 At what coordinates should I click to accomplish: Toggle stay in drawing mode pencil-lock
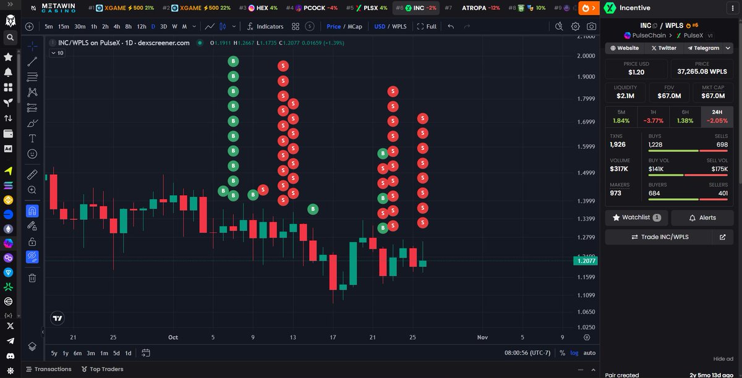[x=32, y=226]
